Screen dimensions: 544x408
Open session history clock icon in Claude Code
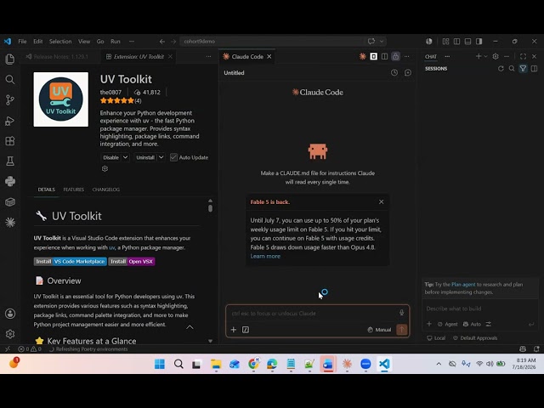394,72
